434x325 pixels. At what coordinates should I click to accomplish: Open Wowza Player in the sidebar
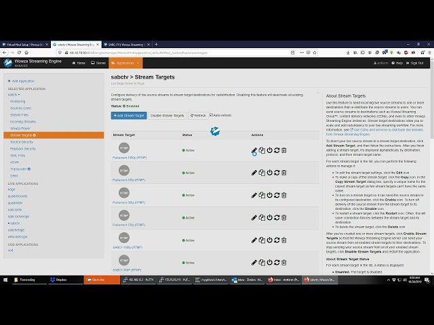[20, 129]
